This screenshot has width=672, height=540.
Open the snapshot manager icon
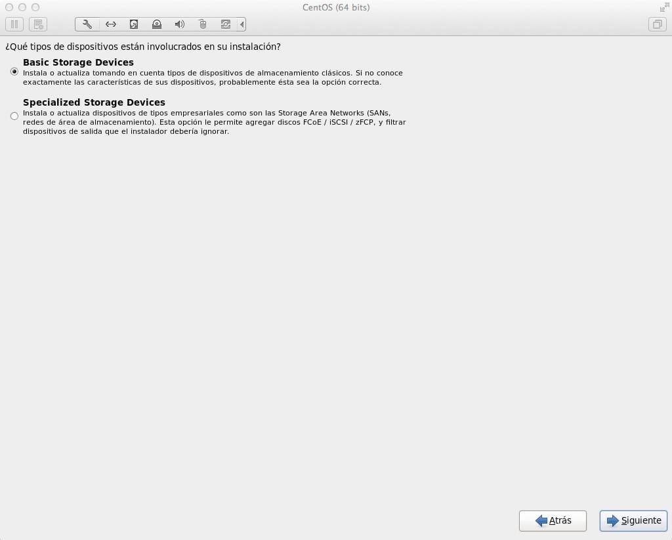38,24
